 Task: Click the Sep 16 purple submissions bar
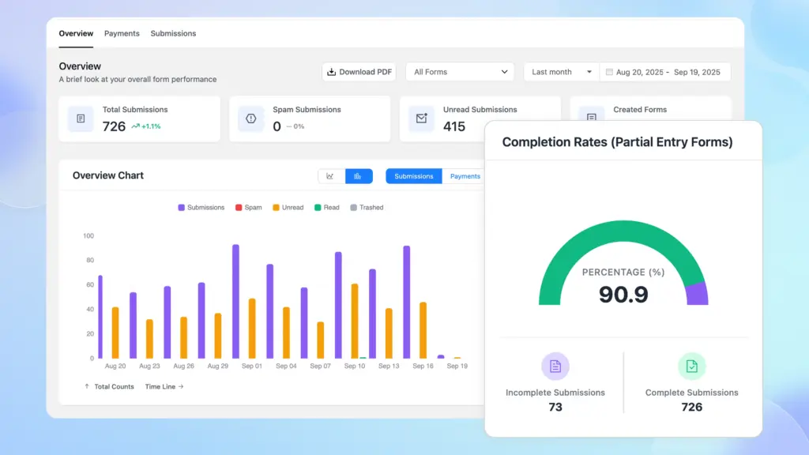point(407,302)
